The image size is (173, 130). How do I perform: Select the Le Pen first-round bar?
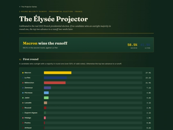[x=55, y=78]
